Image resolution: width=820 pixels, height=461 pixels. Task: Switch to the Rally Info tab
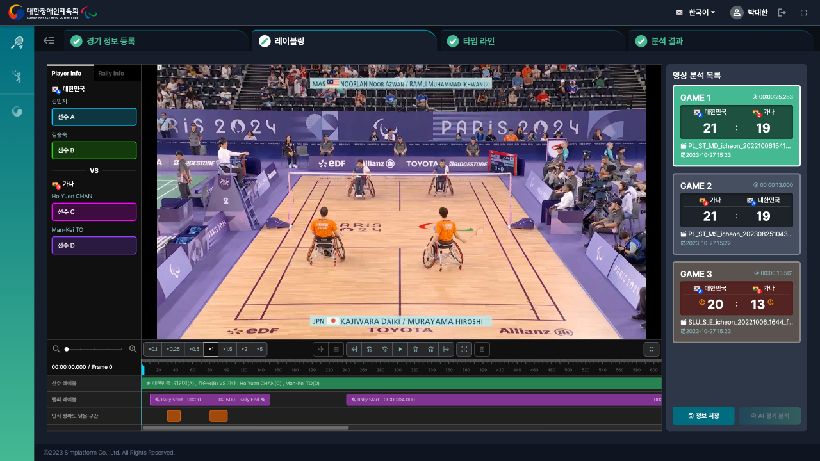pos(111,73)
